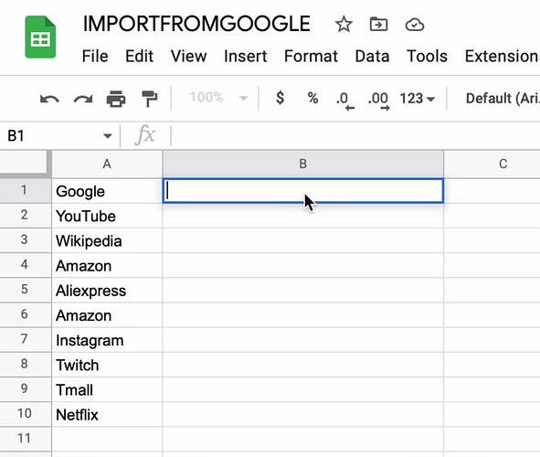
Task: Open the Google Sheets home logo
Action: tap(40, 37)
